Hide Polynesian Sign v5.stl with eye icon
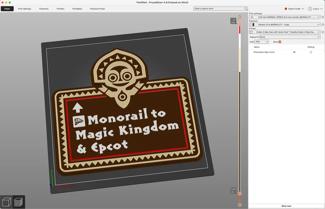Viewport: 325px width, 209px height. click(294, 52)
